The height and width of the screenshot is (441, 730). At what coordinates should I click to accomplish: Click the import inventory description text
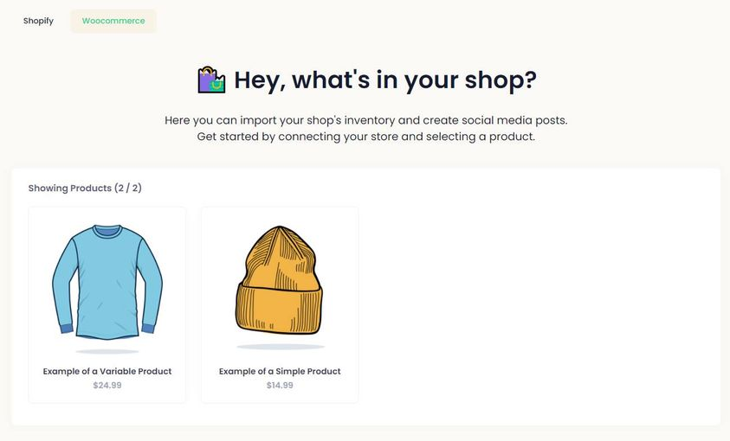pos(366,120)
